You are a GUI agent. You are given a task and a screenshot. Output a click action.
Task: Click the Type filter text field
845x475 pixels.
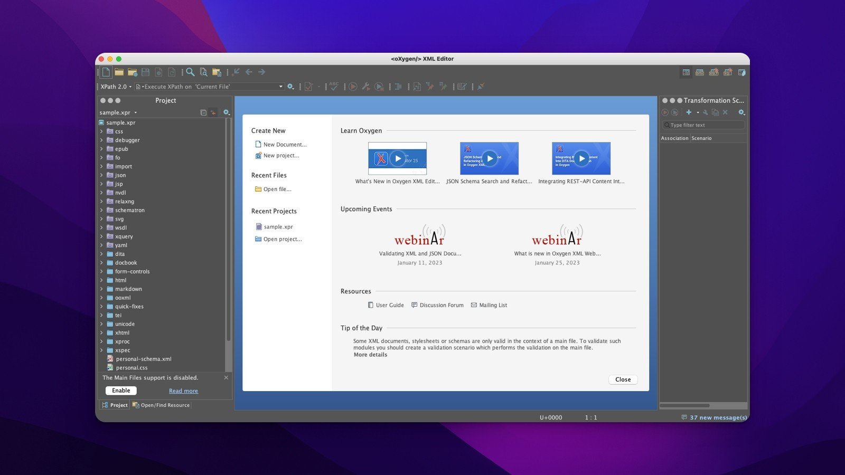point(704,125)
